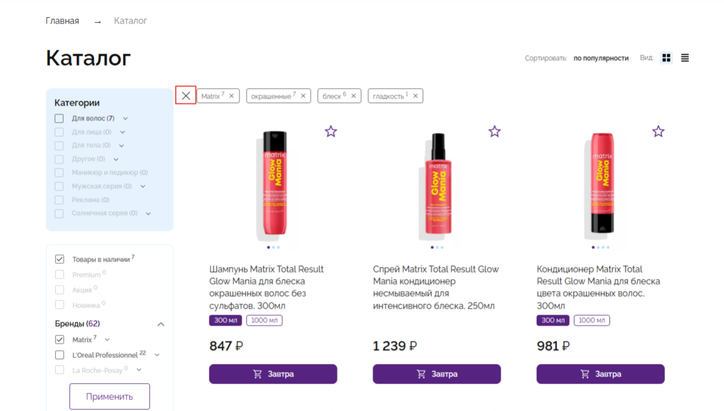
Task: Tick the L'Oreal Professionnel brand checkbox
Action: pyautogui.click(x=60, y=355)
